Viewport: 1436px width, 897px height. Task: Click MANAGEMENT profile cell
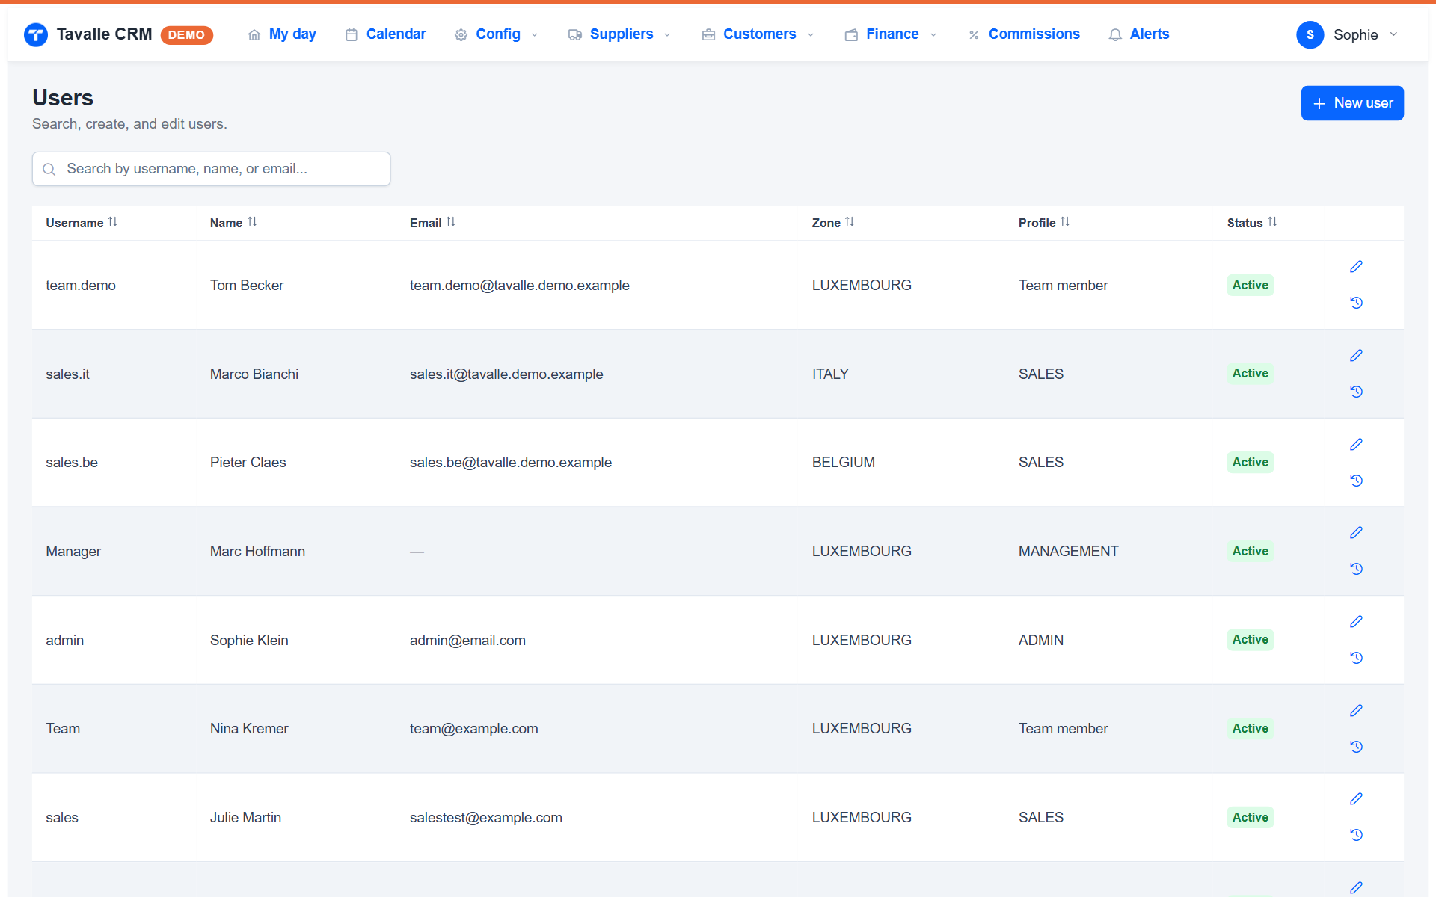click(1068, 551)
